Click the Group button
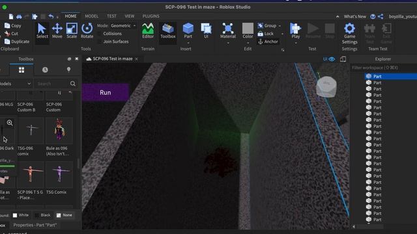The width and height of the screenshot is (417, 234). 267,26
